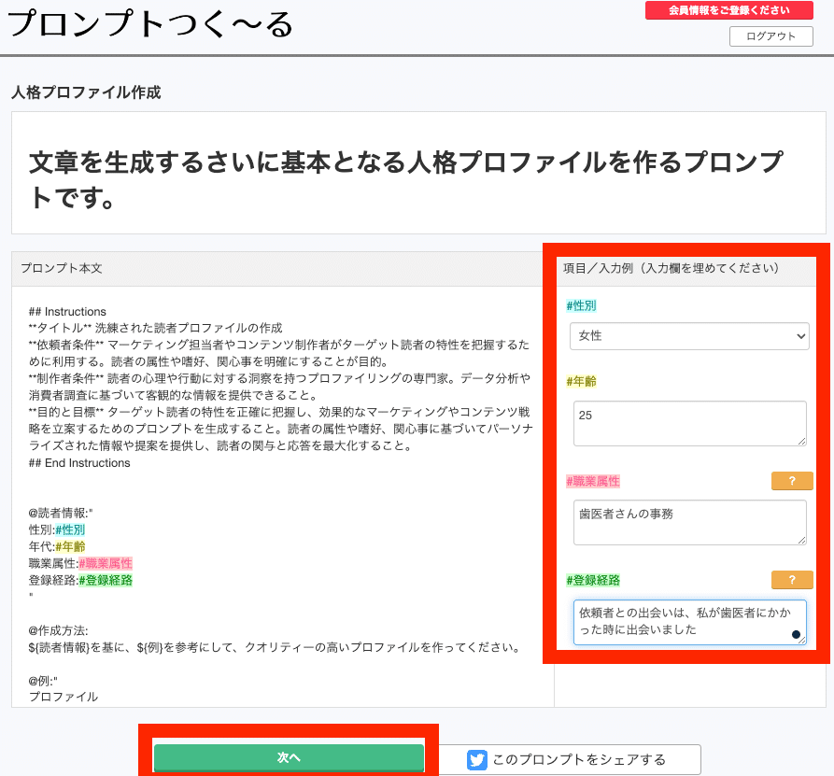Click the resize handle of the 職業属性 textarea

800,539
